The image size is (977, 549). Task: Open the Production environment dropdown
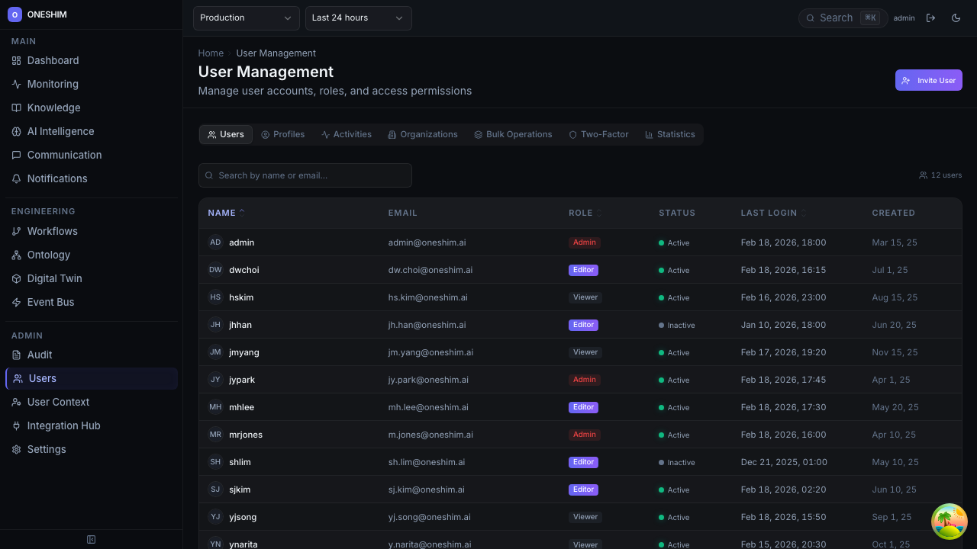[x=246, y=18]
